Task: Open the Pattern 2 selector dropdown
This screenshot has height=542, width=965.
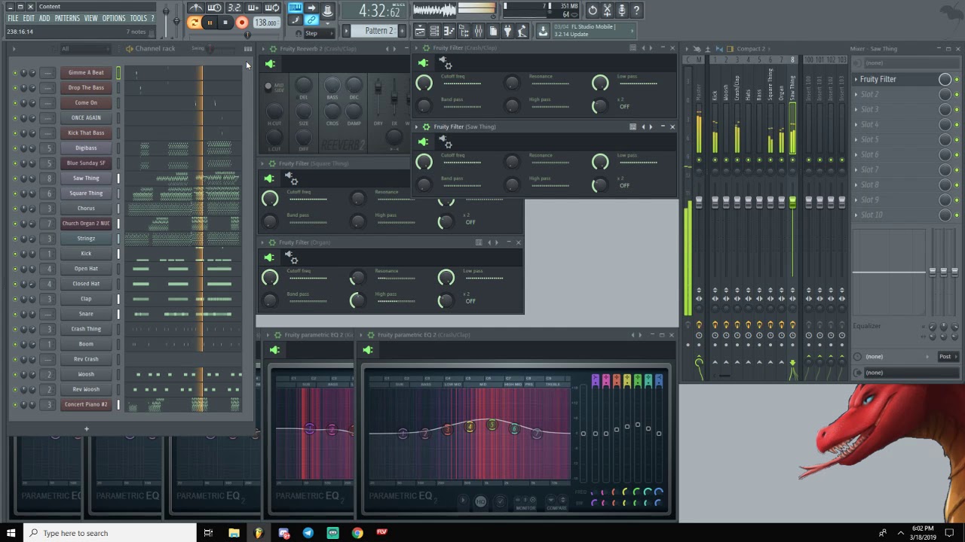Action: click(379, 31)
